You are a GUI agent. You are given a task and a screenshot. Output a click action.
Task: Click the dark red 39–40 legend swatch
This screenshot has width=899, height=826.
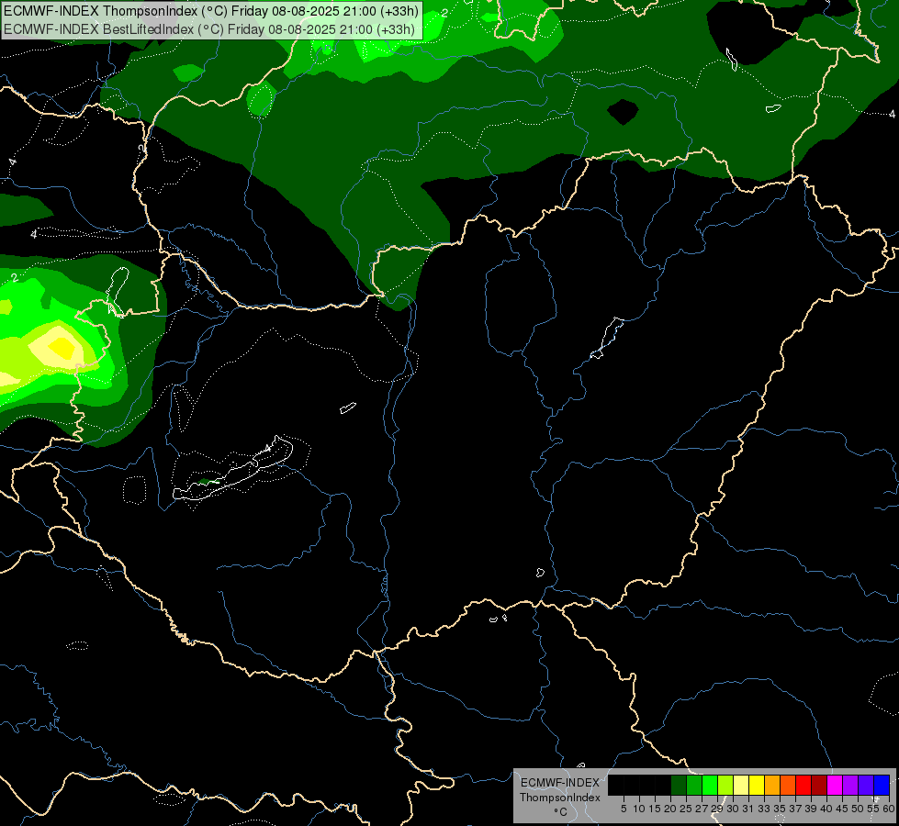(819, 785)
